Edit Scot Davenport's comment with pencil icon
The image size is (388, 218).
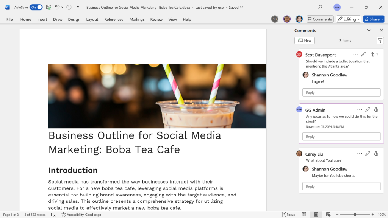363,54
